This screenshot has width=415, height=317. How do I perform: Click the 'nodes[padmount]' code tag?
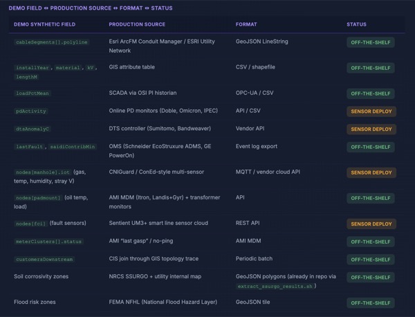coord(38,198)
